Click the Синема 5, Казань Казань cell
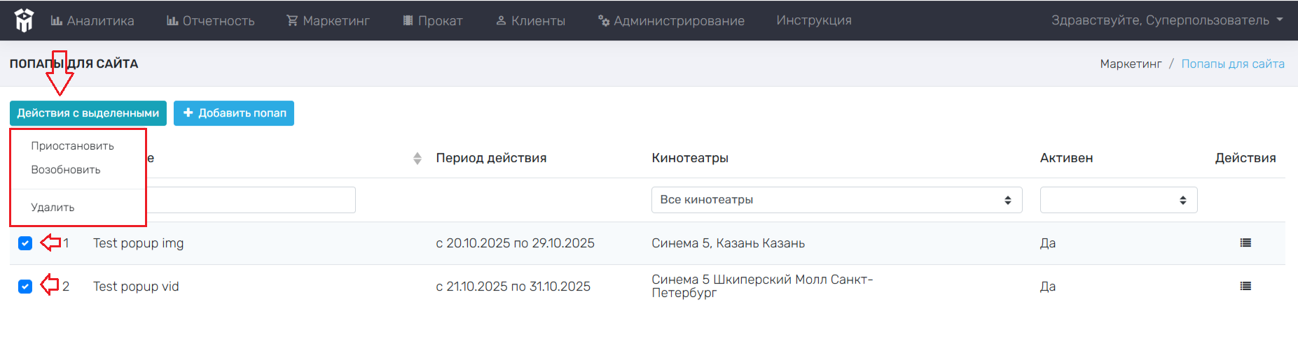The width and height of the screenshot is (1298, 348). click(x=728, y=243)
